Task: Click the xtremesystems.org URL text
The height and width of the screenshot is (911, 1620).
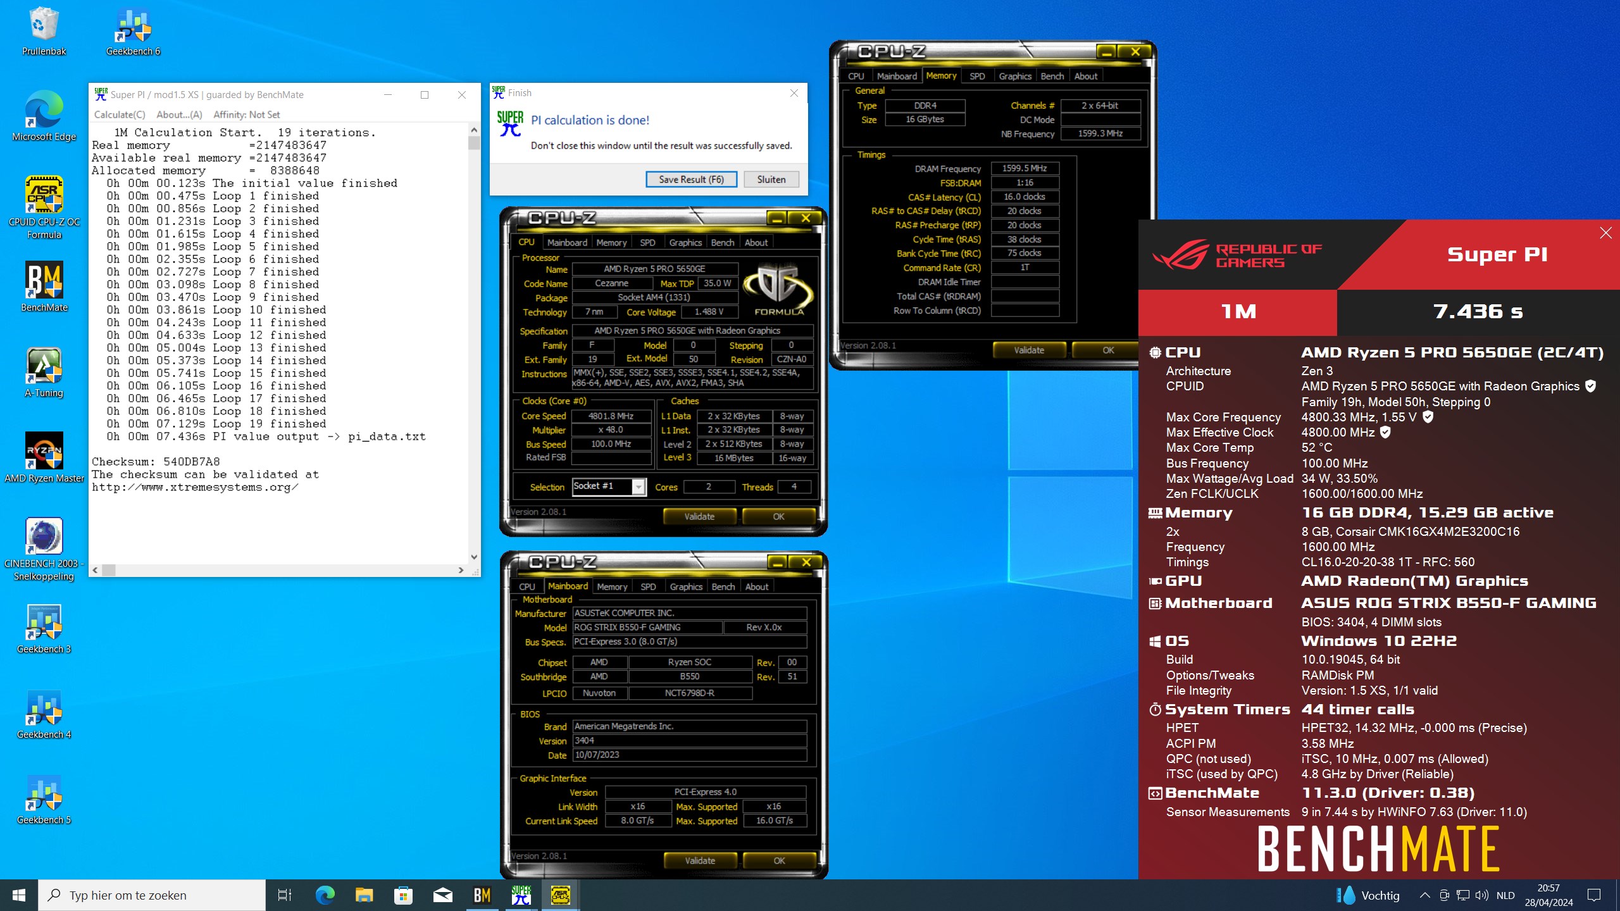Action: tap(195, 486)
